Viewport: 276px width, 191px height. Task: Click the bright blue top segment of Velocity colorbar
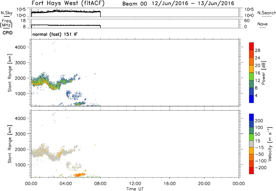coord(252,117)
